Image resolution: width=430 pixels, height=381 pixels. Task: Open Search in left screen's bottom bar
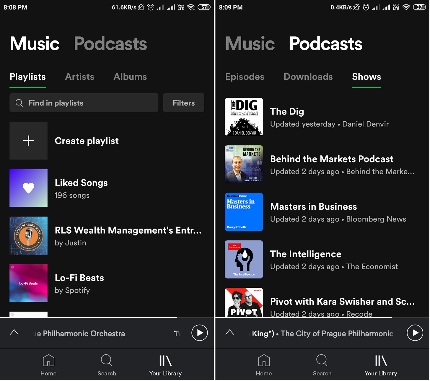click(x=107, y=365)
